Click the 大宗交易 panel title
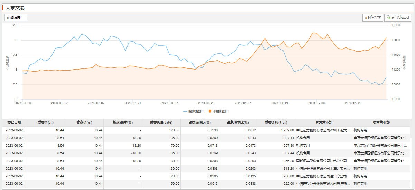 click(x=15, y=8)
